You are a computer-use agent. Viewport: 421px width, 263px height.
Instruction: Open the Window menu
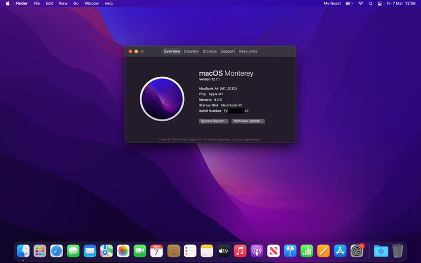click(x=92, y=3)
